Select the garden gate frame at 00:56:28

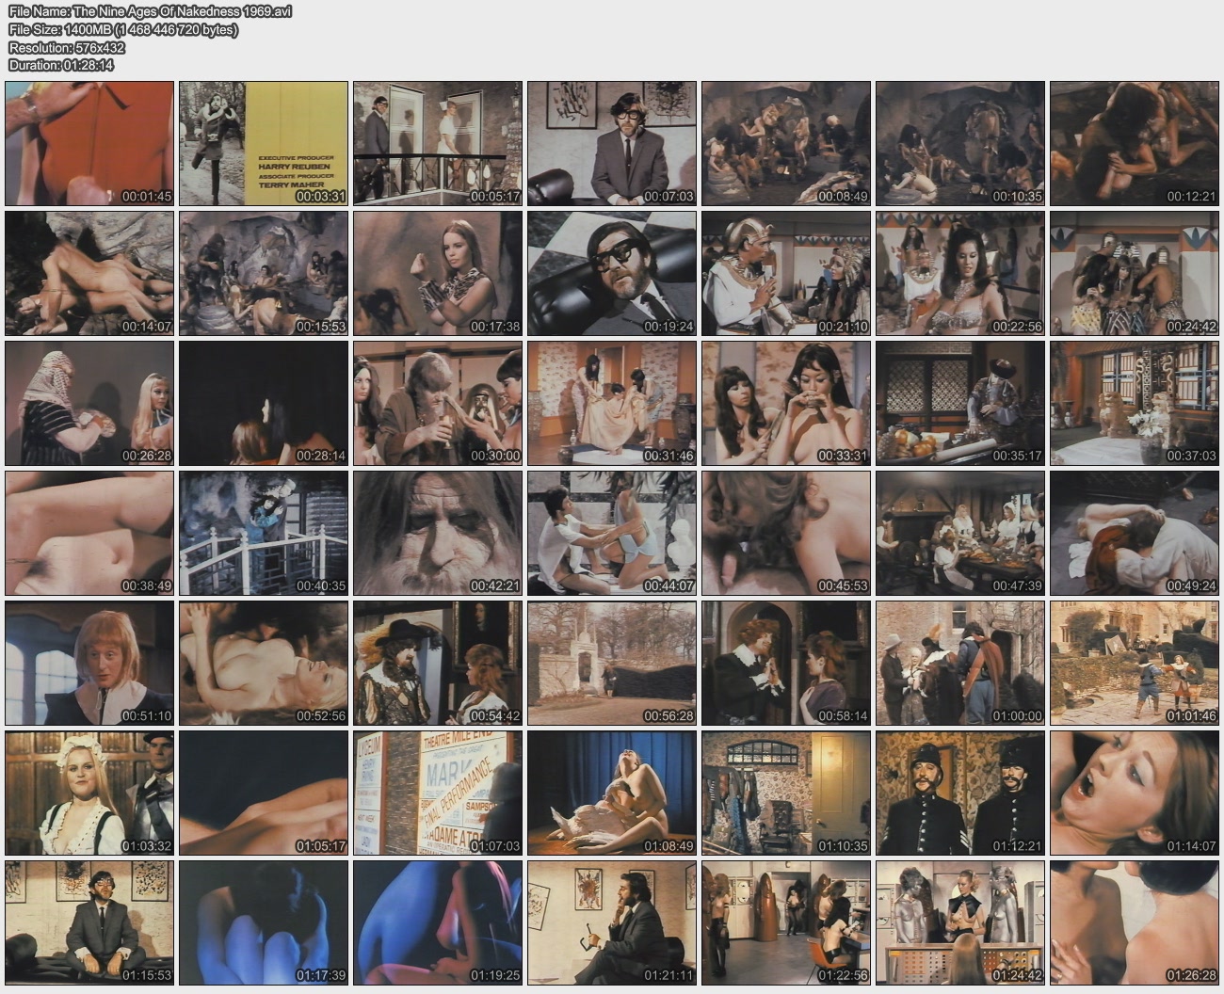pos(612,663)
